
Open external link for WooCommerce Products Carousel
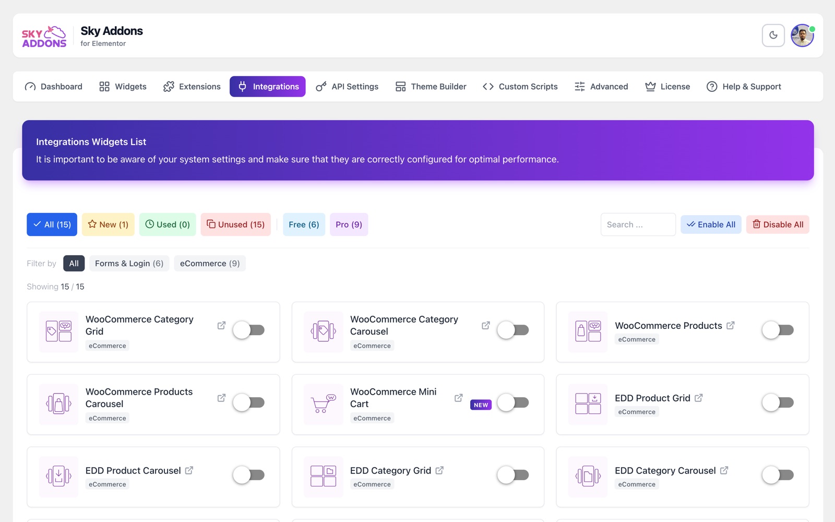coord(221,398)
